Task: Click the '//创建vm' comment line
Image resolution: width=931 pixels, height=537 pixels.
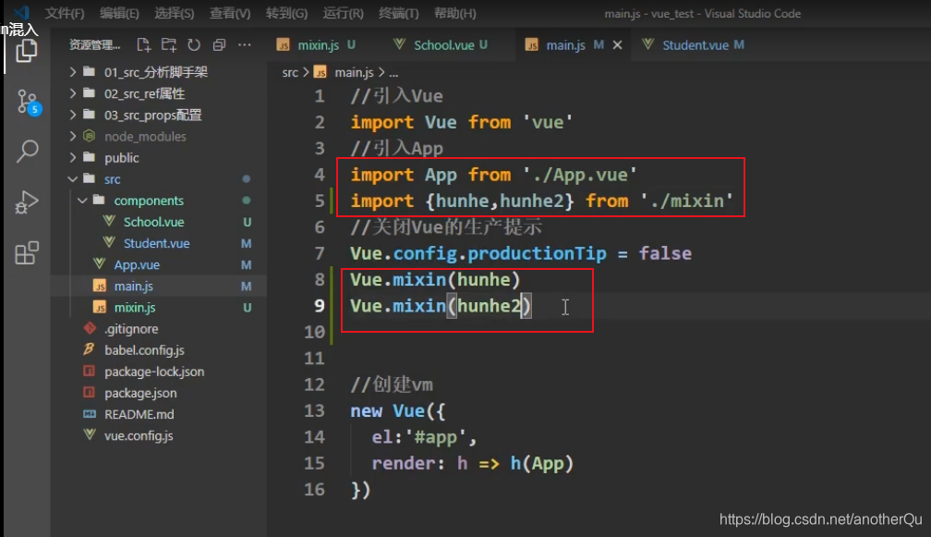Action: (x=392, y=384)
